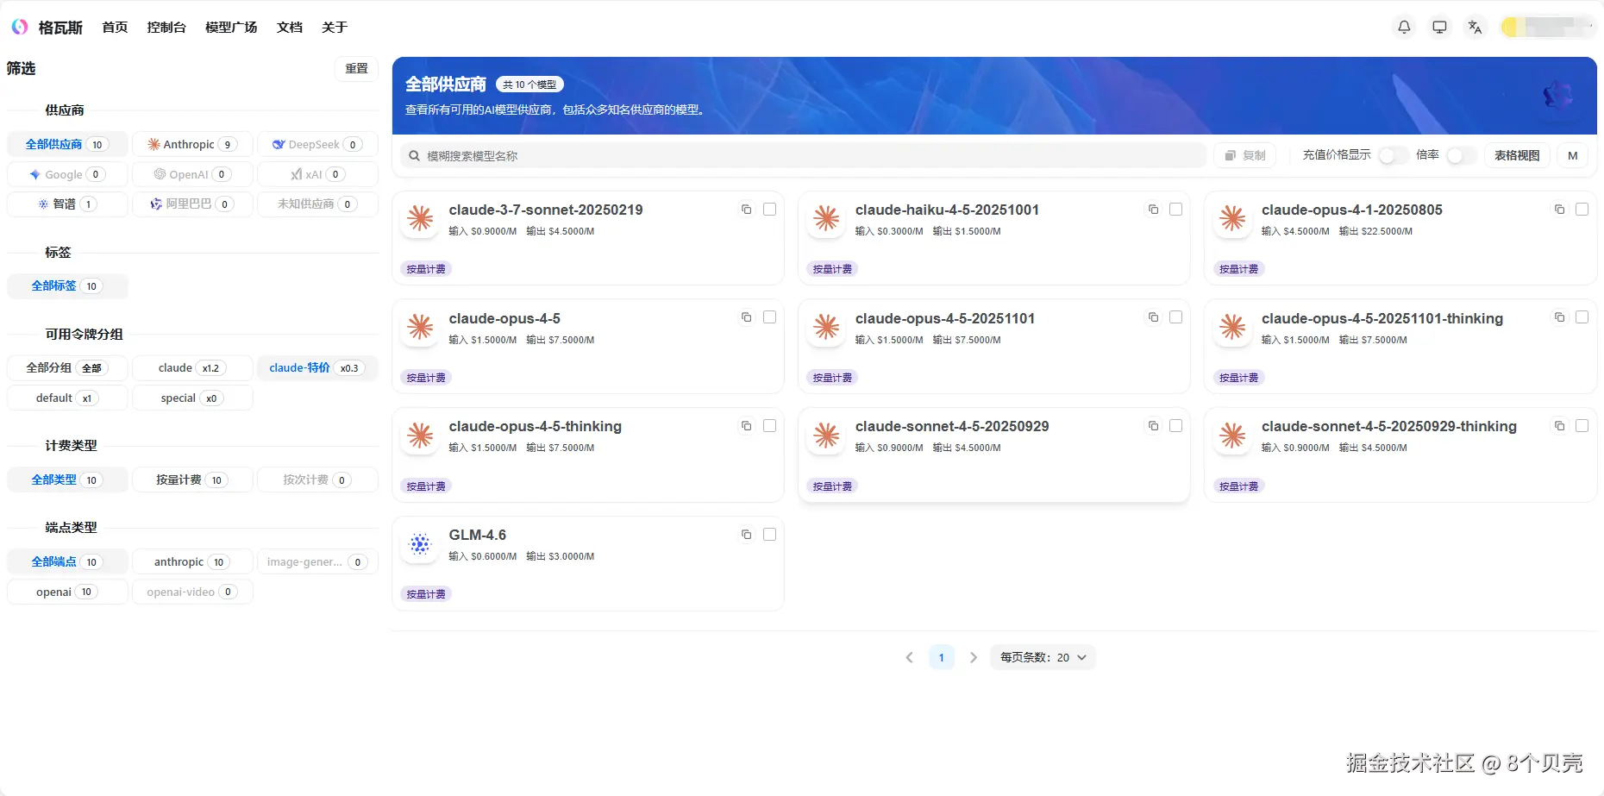The image size is (1604, 796).
Task: Check the claude-sonnet-4-5-20250929-thinking checkbox
Action: click(1582, 426)
